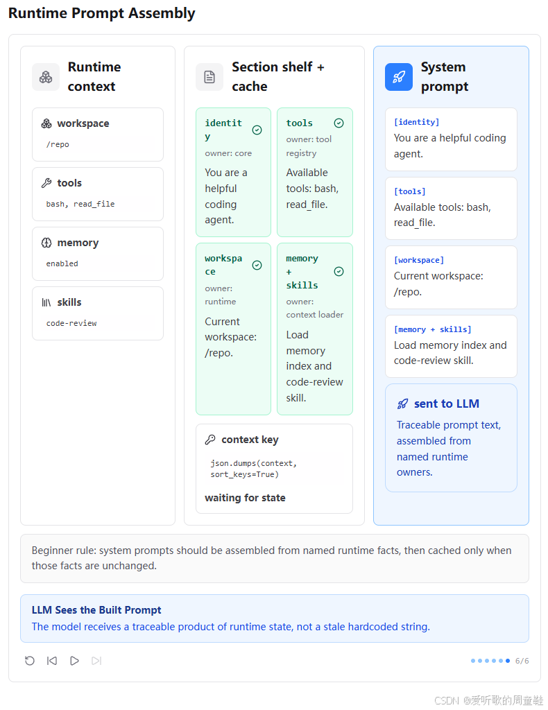
Task: Click the Section shelf document icon
Action: 209,77
